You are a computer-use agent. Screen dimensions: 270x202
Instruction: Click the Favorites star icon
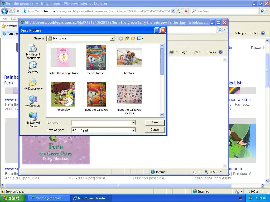click(x=4, y=26)
